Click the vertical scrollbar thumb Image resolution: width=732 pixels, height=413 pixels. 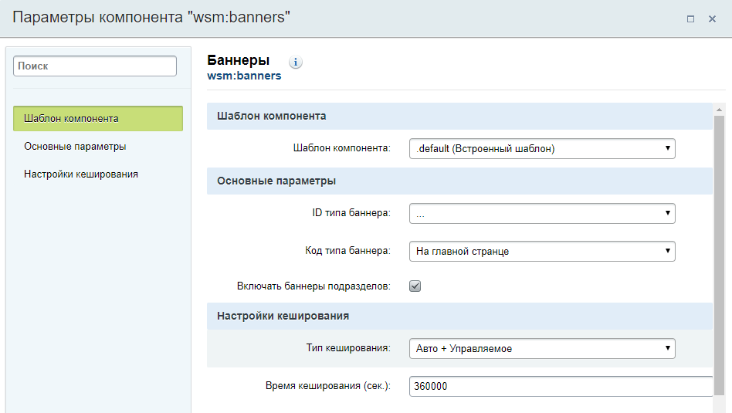coord(719,255)
